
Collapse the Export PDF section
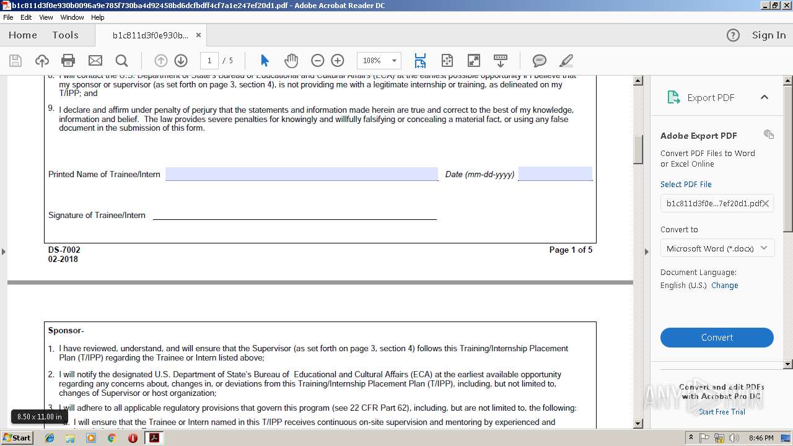click(x=765, y=97)
